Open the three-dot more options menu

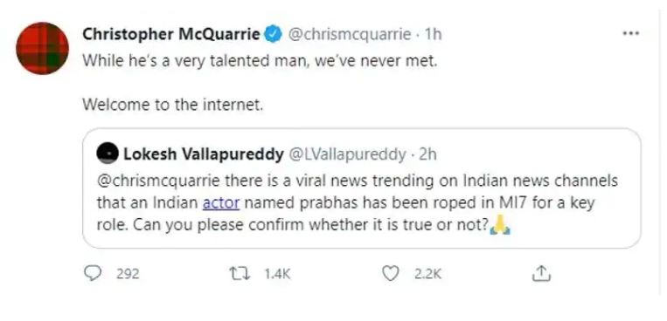[630, 33]
